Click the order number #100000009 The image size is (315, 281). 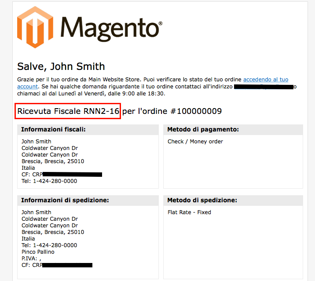point(196,111)
